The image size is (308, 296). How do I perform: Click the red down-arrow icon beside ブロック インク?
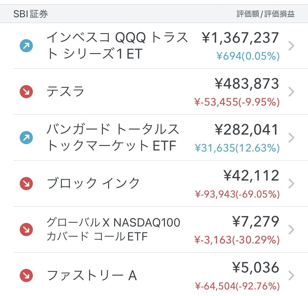(26, 184)
